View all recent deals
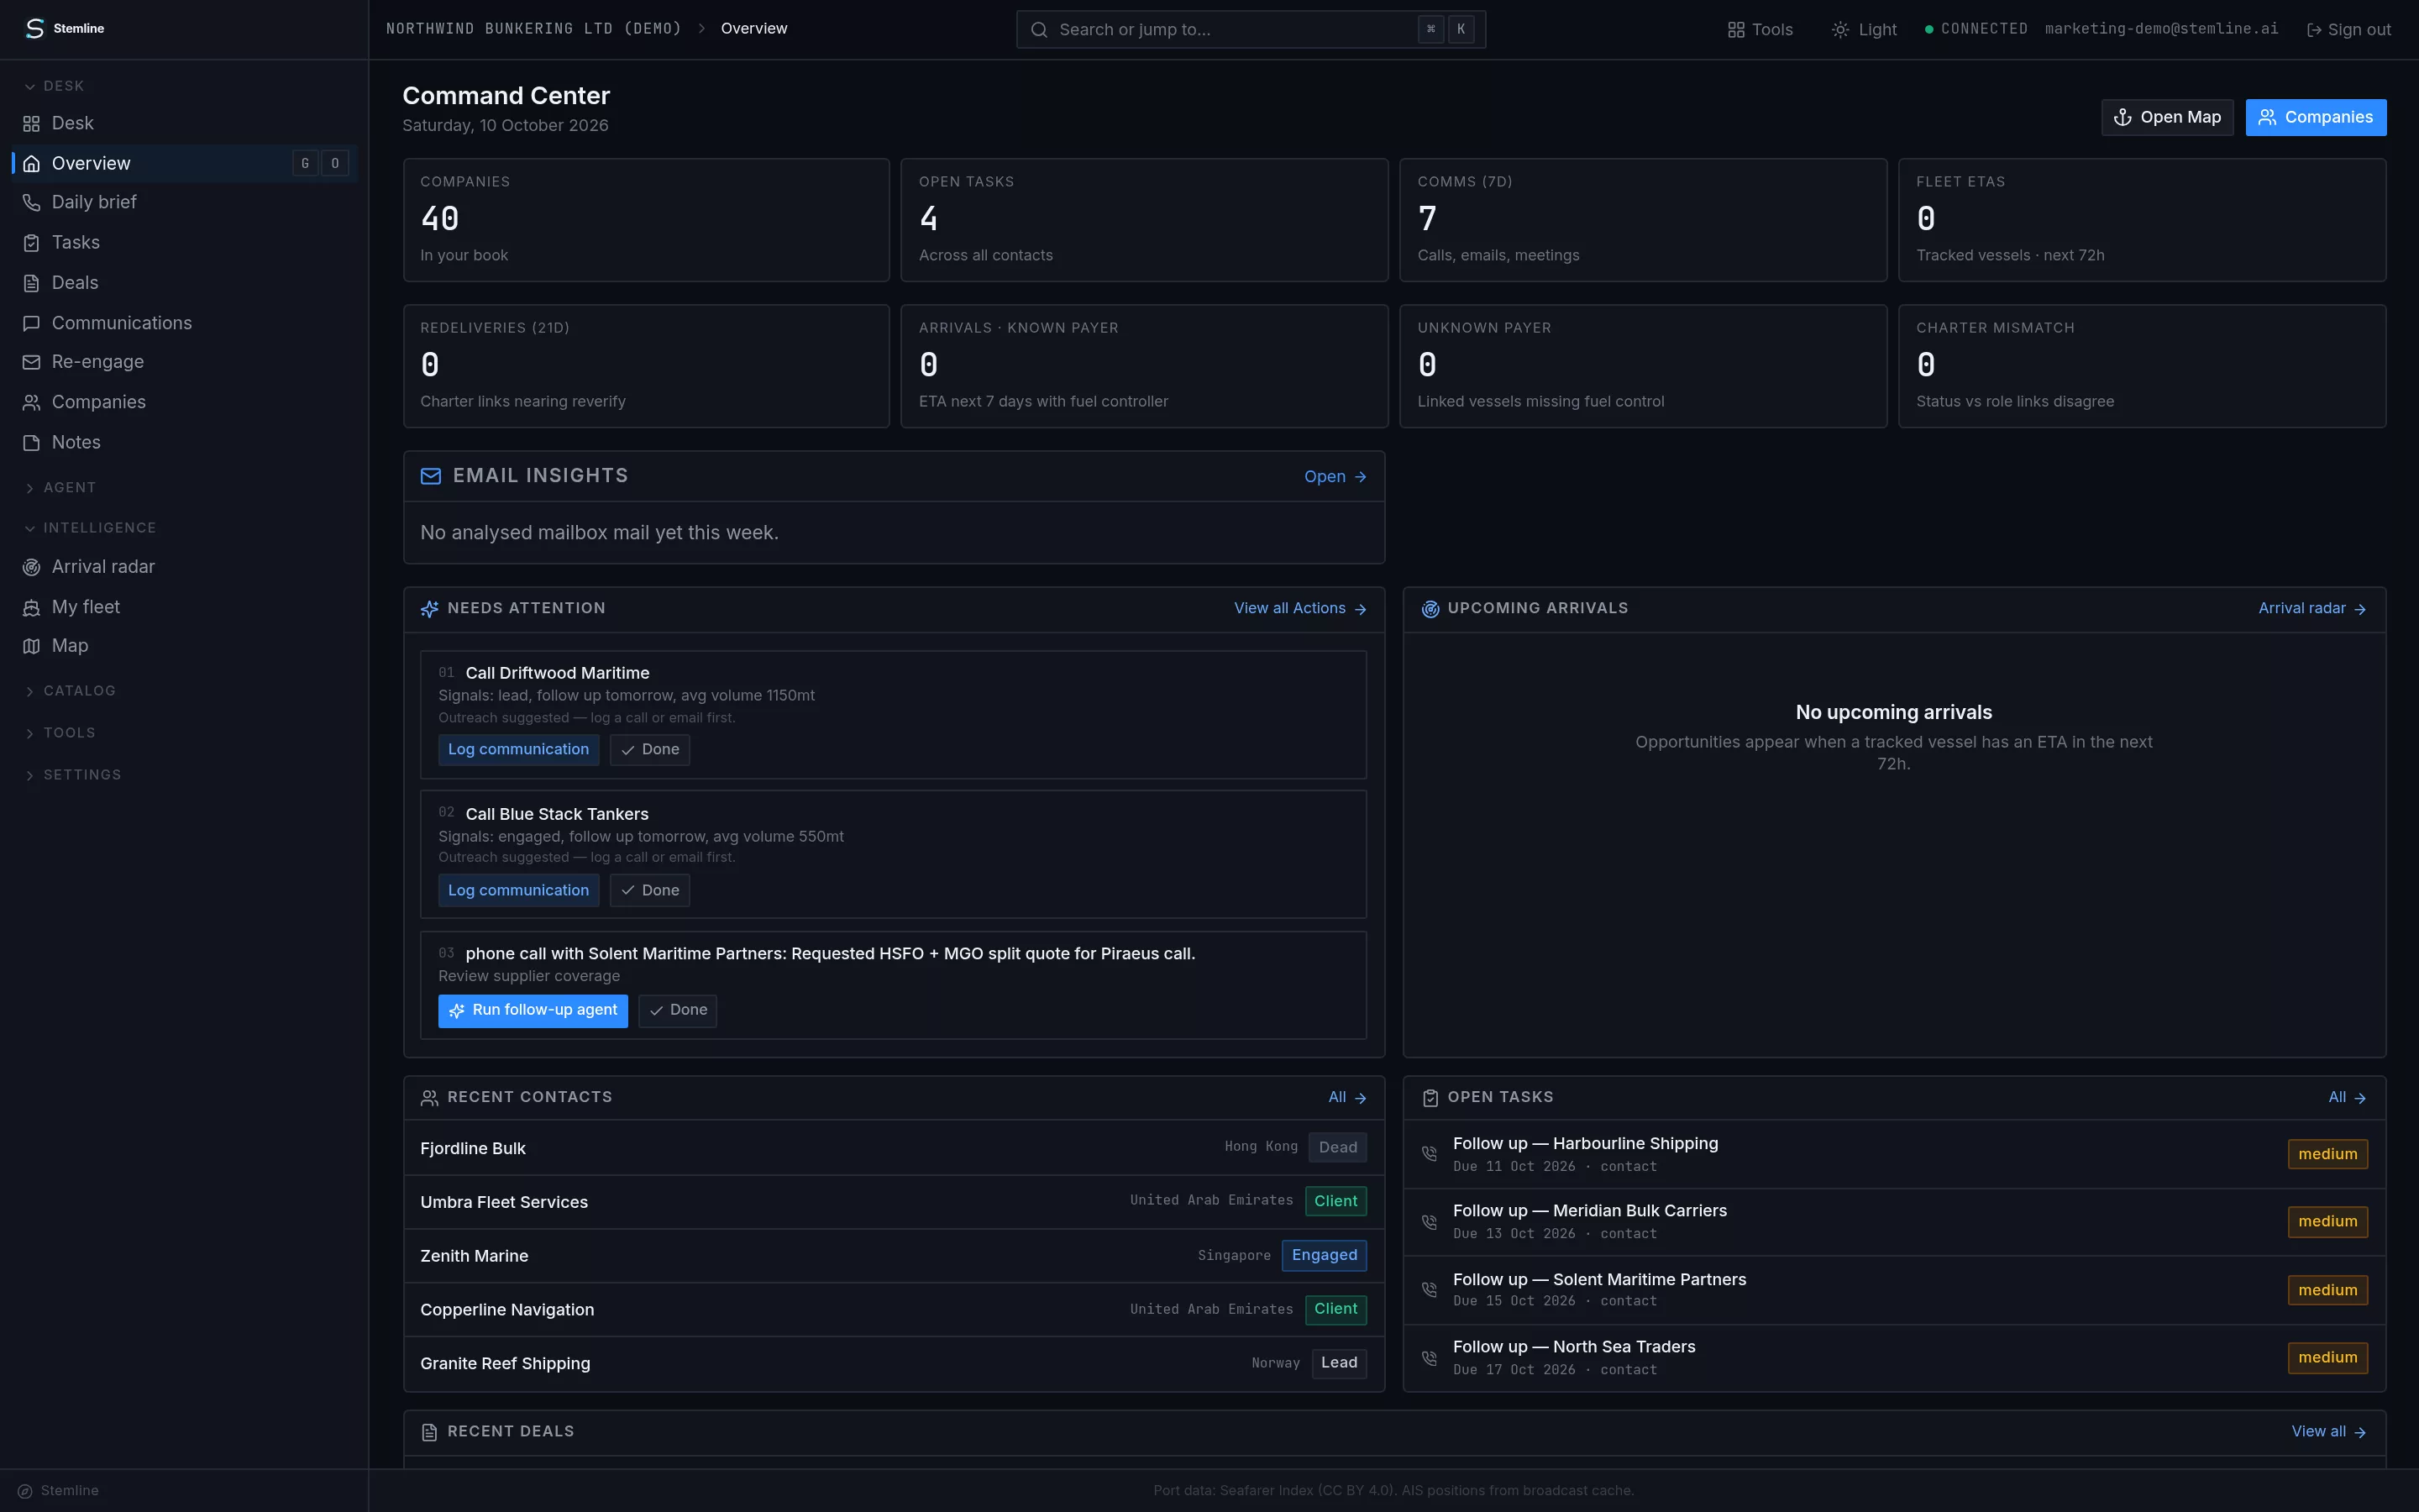Image resolution: width=2419 pixels, height=1512 pixels. (2328, 1432)
